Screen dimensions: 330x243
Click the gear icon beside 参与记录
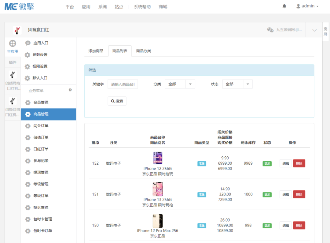tap(28, 161)
